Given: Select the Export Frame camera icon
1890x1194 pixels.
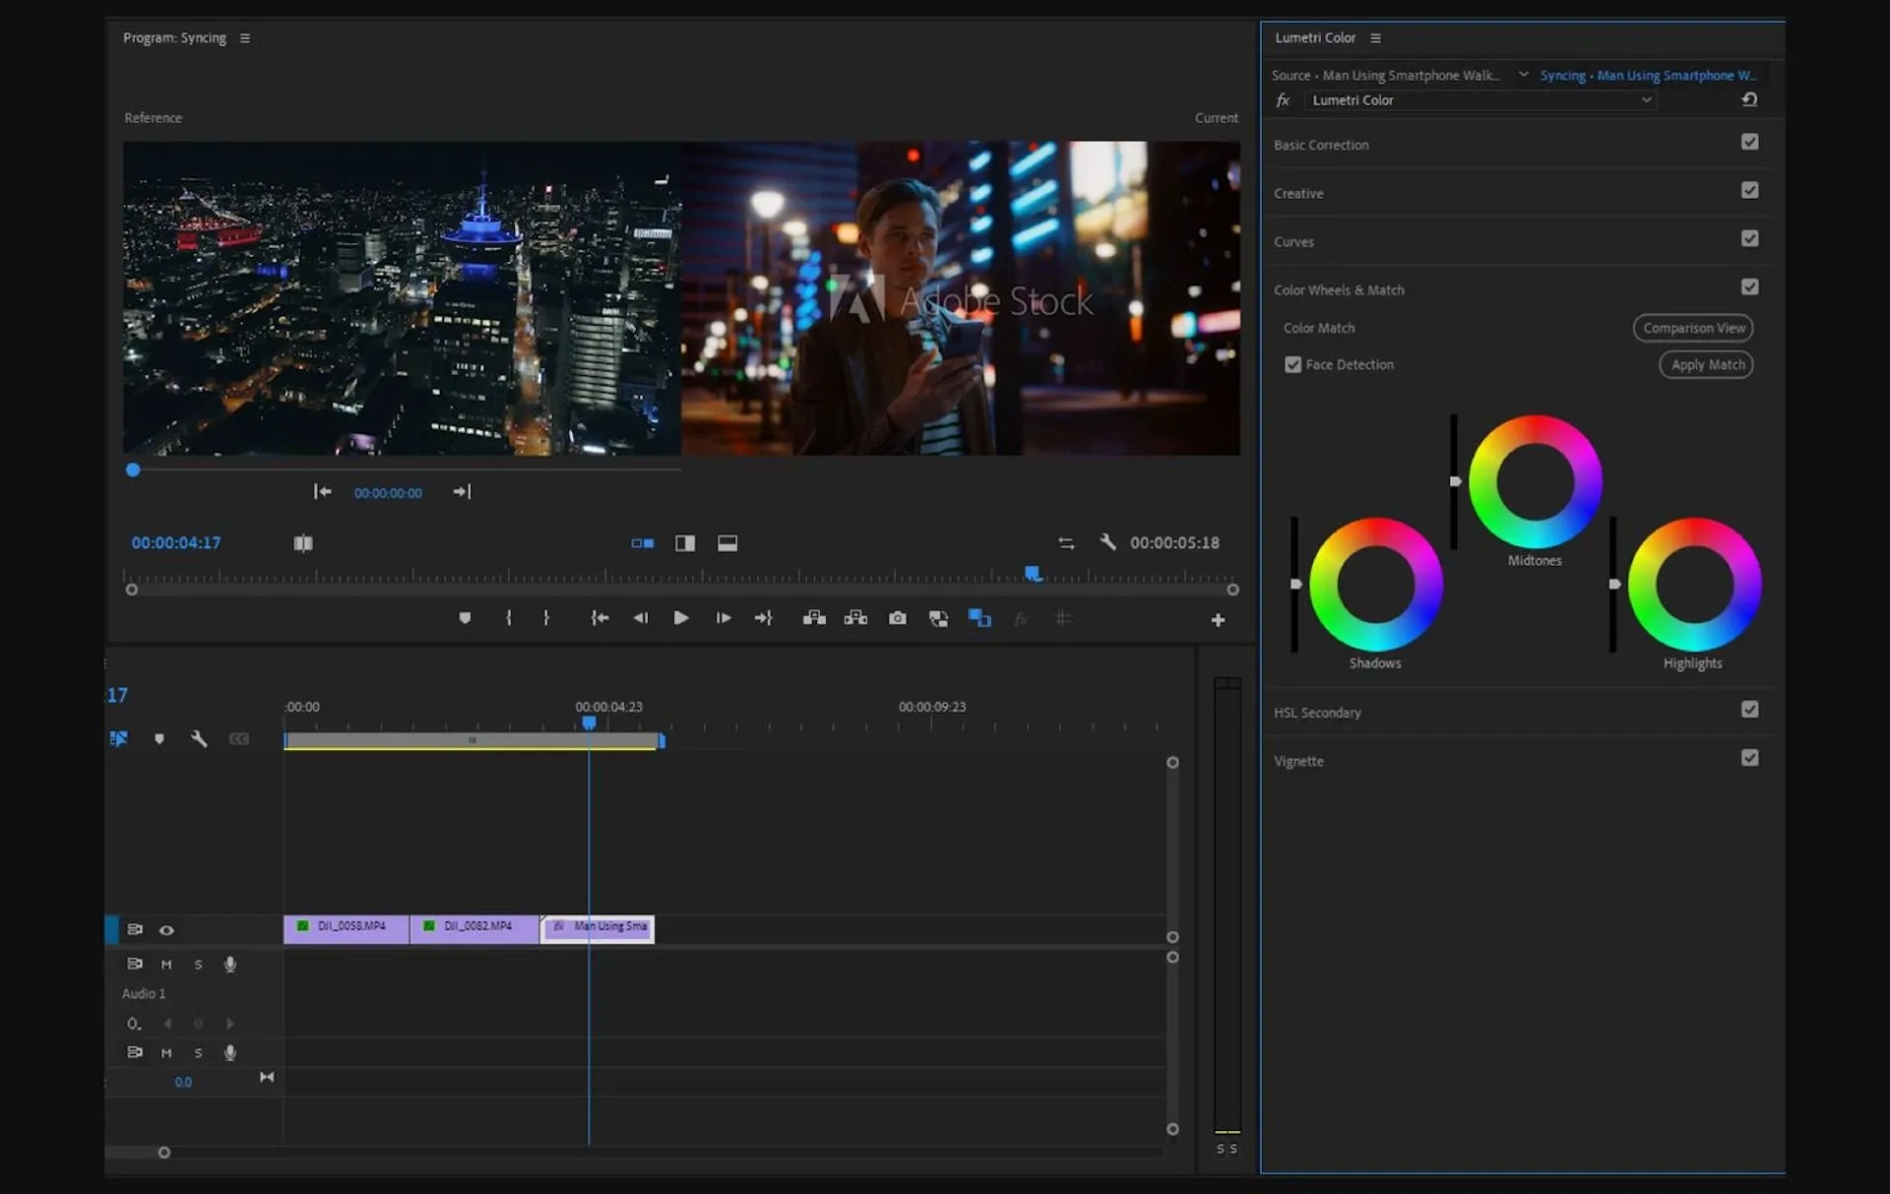Looking at the screenshot, I should [x=898, y=618].
